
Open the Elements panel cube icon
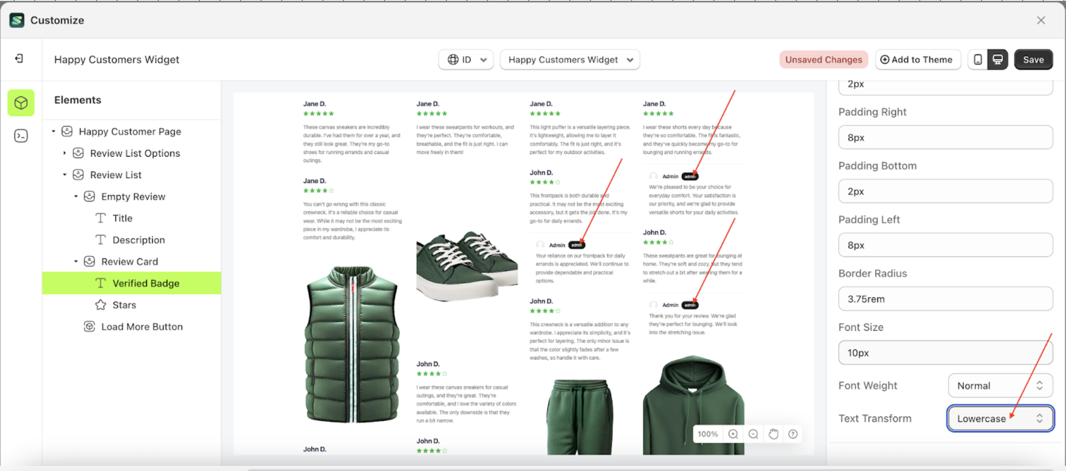point(21,103)
